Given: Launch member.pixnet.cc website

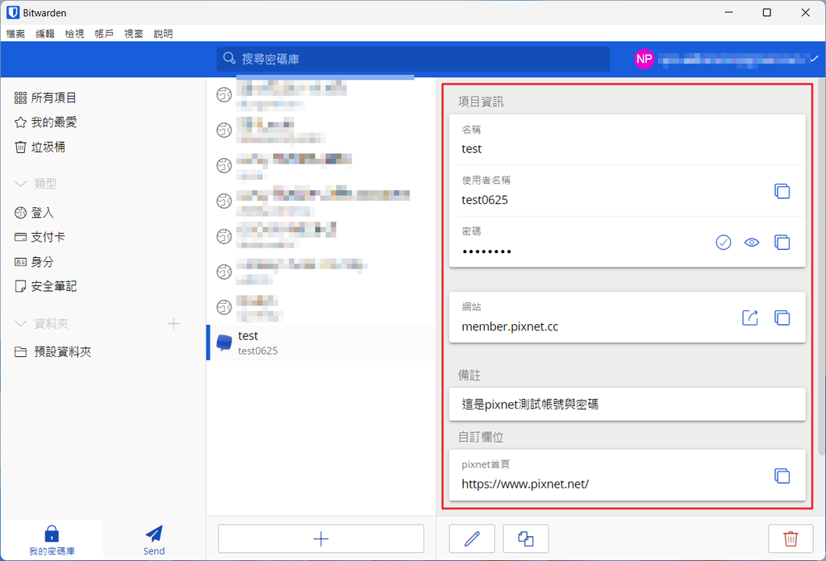Looking at the screenshot, I should click(749, 318).
